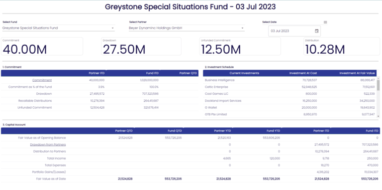Click the Unfunded Commitment 12.50M card
382x190 pixels.
click(240, 46)
